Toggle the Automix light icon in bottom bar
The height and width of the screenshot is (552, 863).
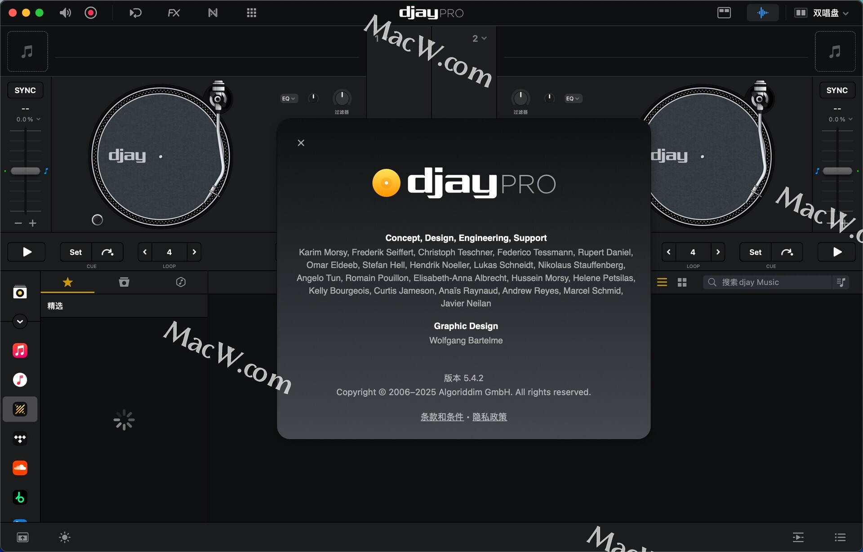[x=65, y=537]
